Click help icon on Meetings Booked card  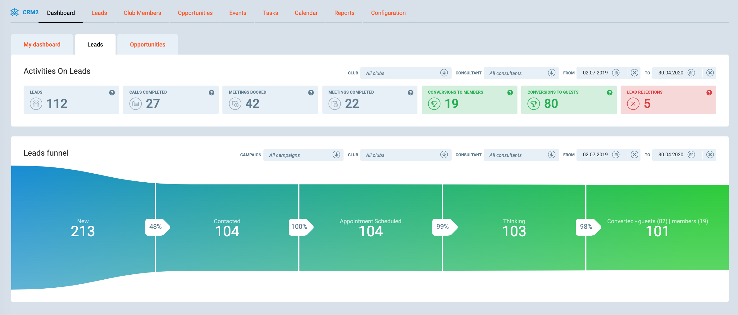coord(311,92)
